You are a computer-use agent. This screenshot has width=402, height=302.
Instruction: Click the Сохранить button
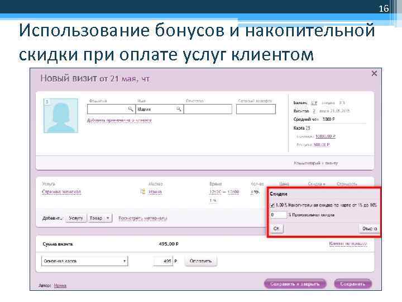click(x=353, y=284)
